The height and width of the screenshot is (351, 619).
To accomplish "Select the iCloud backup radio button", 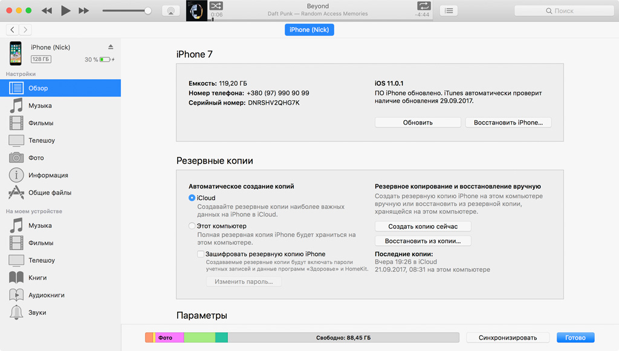I will [x=192, y=198].
